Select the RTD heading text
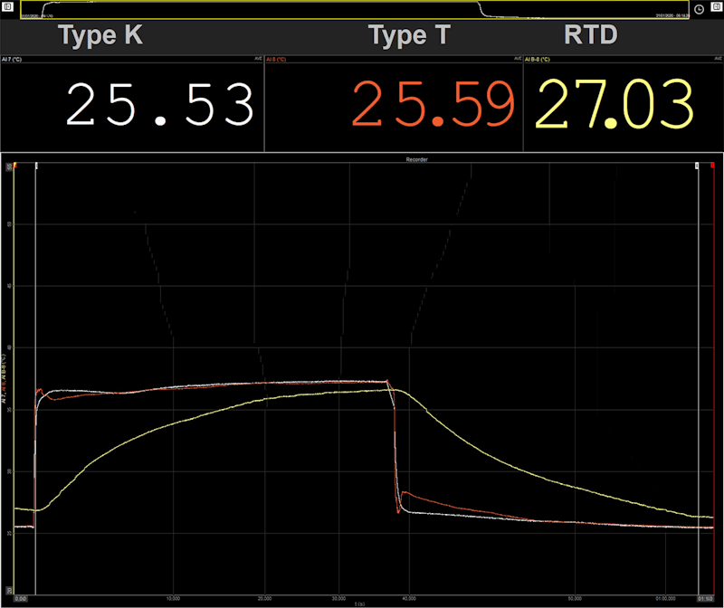 pyautogui.click(x=591, y=34)
